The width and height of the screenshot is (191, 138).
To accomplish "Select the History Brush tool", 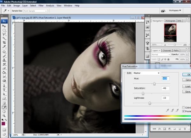I will 4,64.
